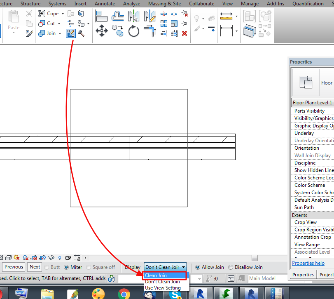Click the Array icon in the Modify panel

(164, 24)
